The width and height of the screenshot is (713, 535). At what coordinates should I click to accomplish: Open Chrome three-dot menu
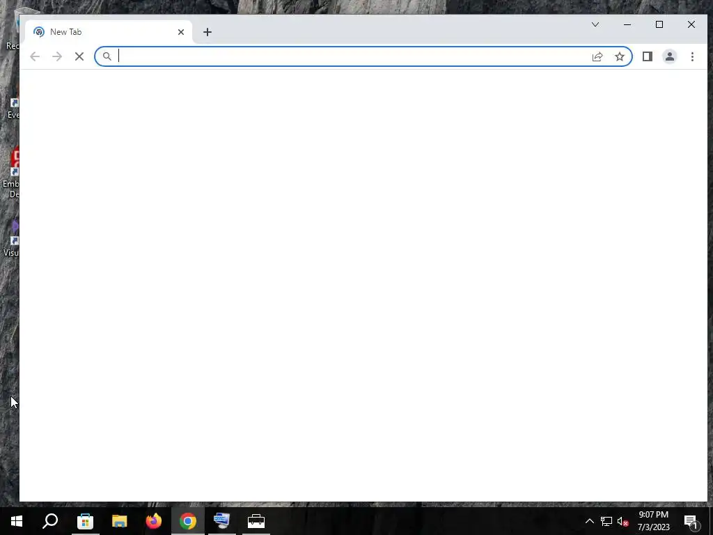coord(692,56)
